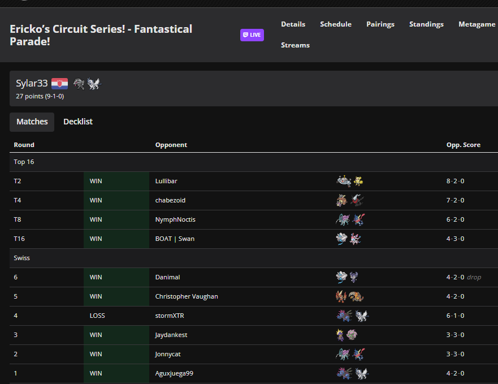Screen dimensions: 498x384
Task: Click the Swiss section header
Action: point(254,258)
